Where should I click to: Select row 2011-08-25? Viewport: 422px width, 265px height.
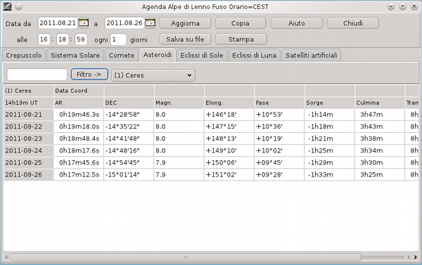pos(29,162)
